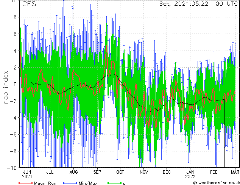Click the JUL axis label
The width and height of the screenshot is (240, 185).
click(50, 172)
